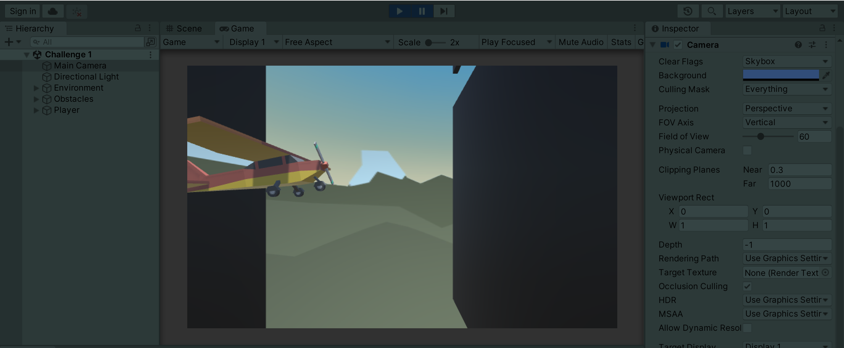The height and width of the screenshot is (348, 844).
Task: Open the Clear Flags Skybox dropdown
Action: [786, 61]
